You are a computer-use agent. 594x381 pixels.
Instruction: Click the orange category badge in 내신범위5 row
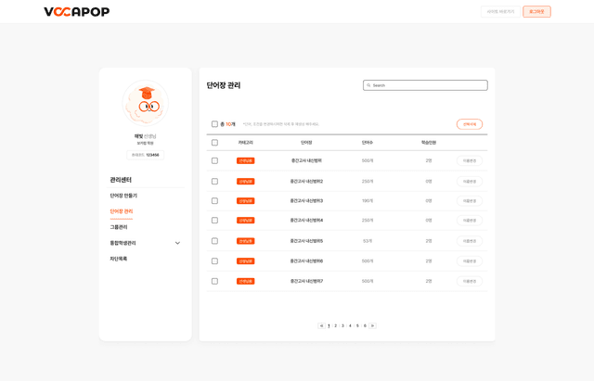[245, 241]
